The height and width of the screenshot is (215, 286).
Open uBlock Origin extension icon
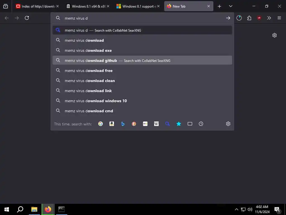(x=259, y=18)
